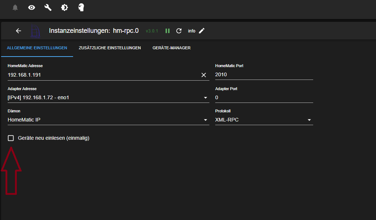
Task: Click the hm-rpc adapter logo
Action: pos(35,31)
